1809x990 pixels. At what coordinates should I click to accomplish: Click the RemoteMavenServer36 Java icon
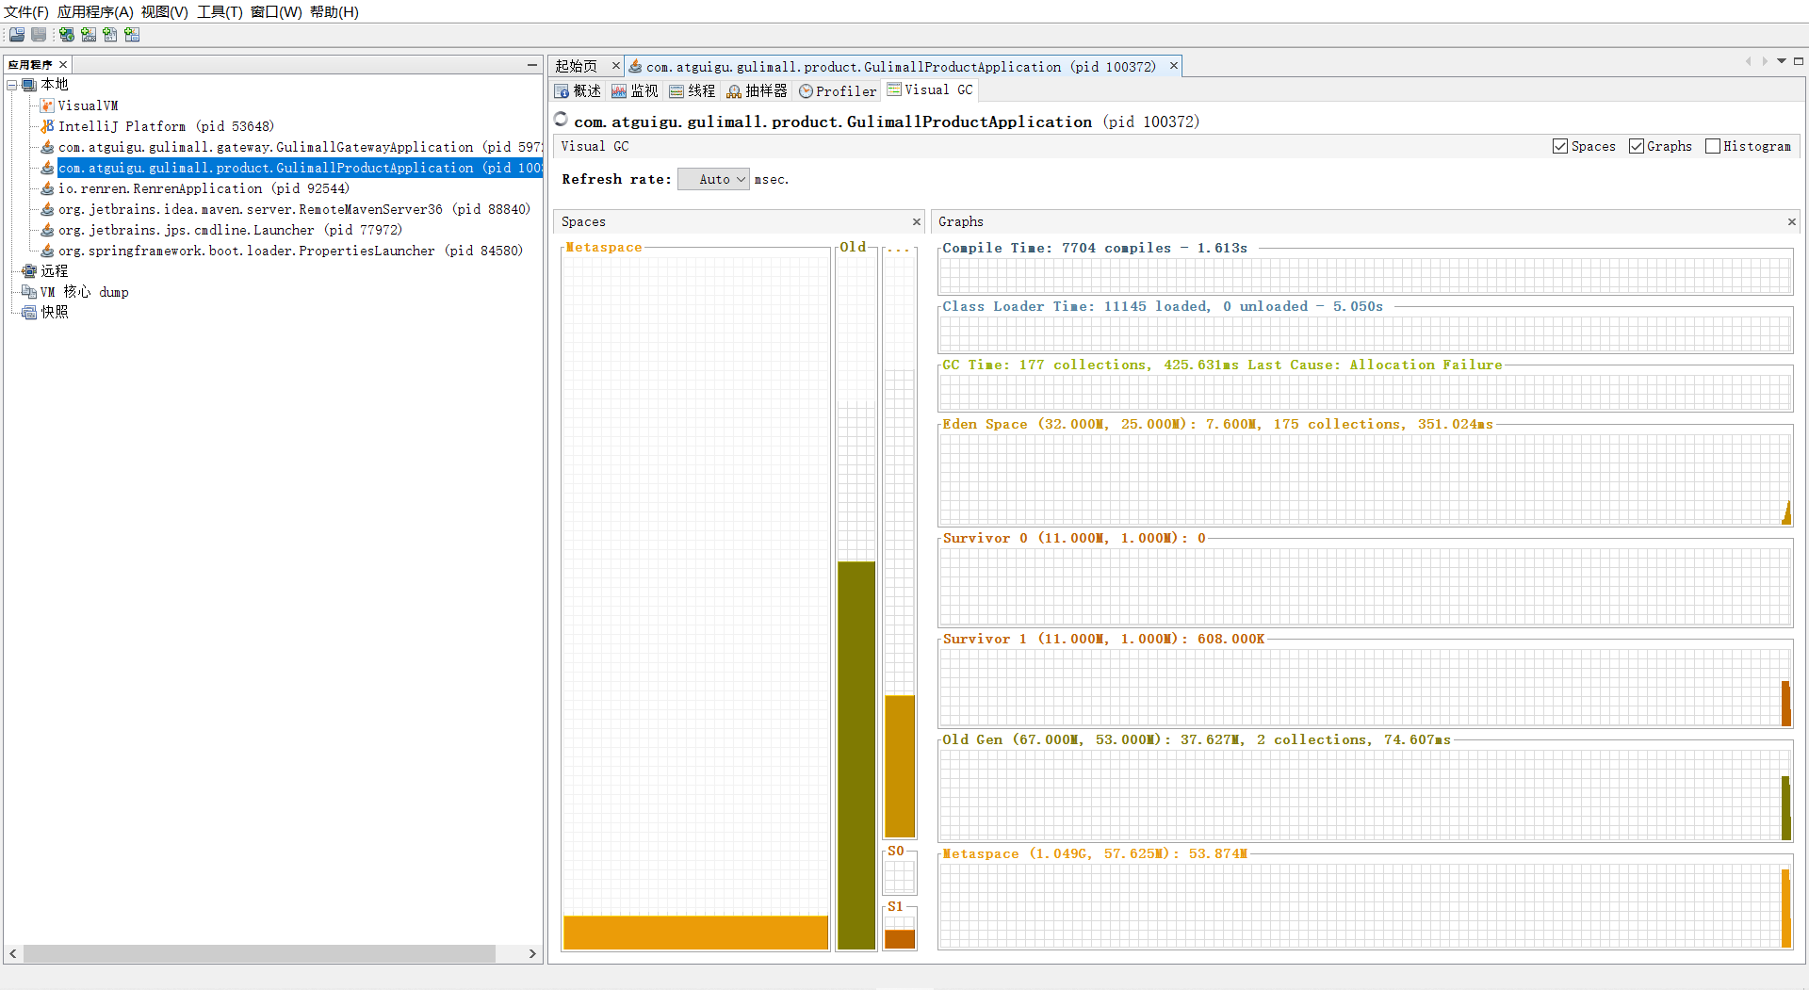(47, 209)
